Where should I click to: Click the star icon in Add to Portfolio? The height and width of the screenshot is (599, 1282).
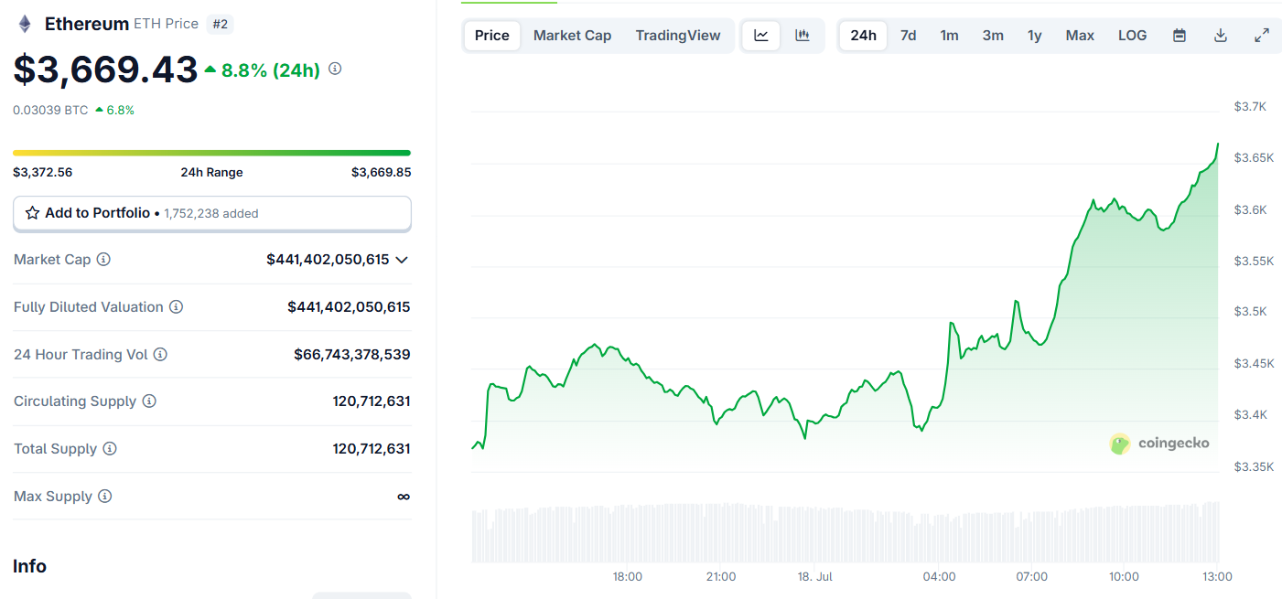[32, 213]
